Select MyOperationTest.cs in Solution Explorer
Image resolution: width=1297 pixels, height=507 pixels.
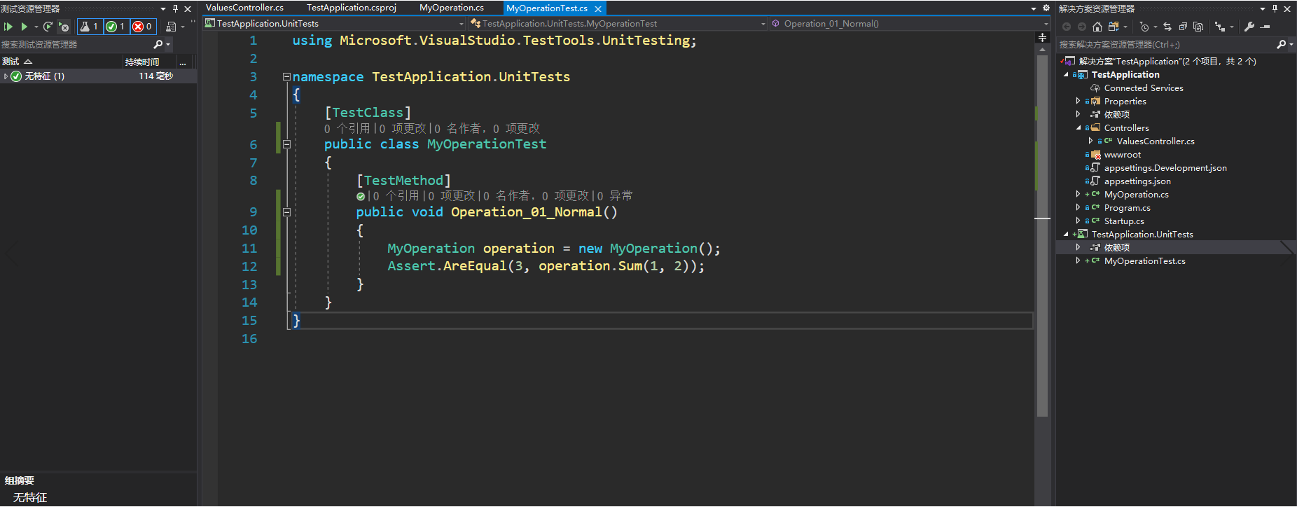click(x=1144, y=261)
